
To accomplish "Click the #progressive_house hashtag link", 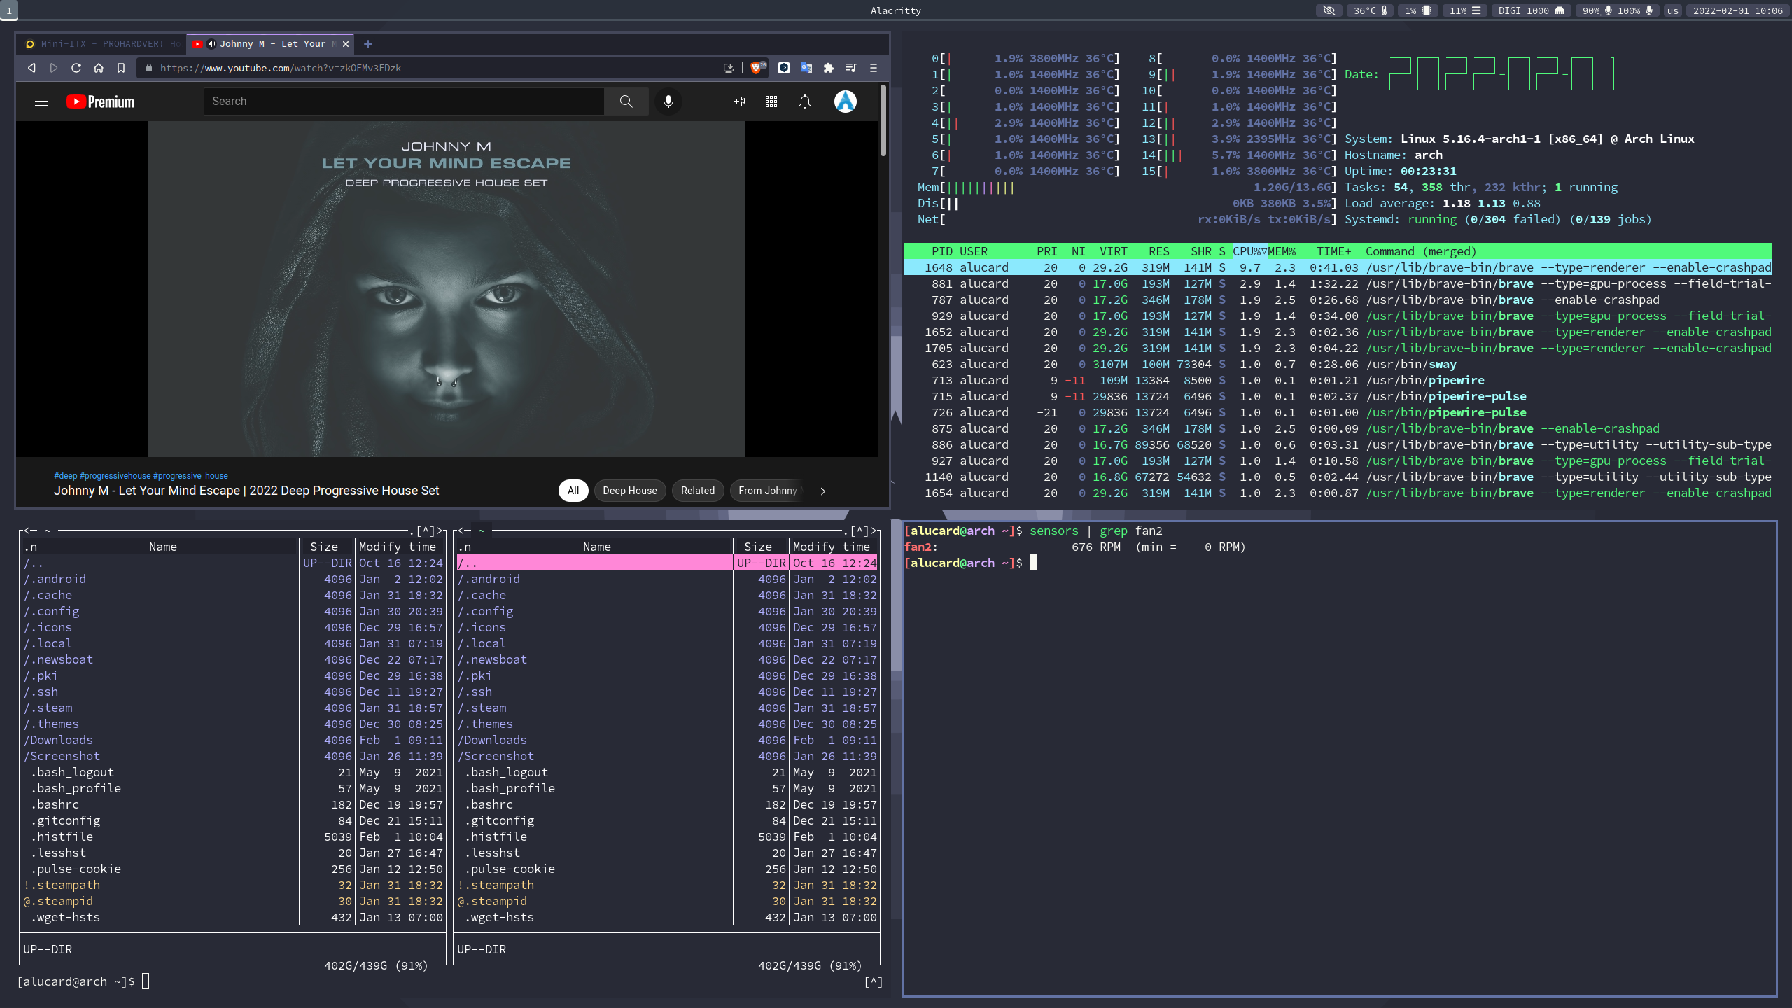I will pos(190,476).
